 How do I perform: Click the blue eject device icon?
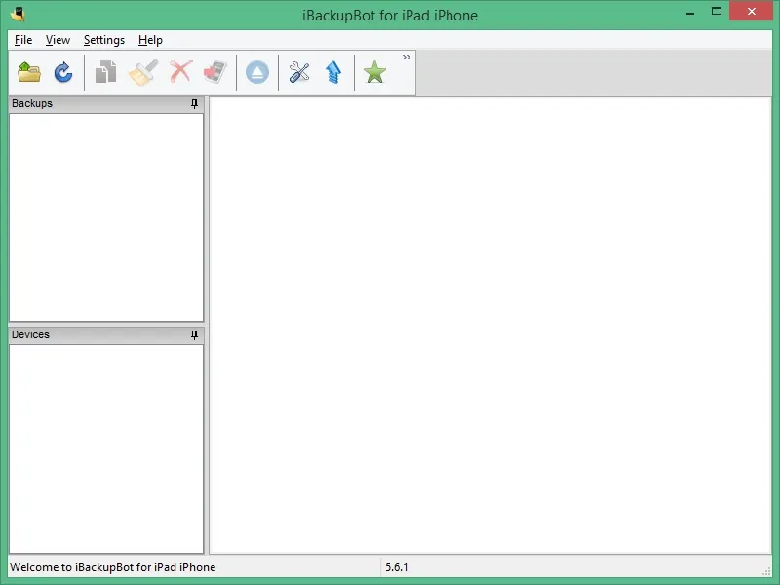point(257,72)
